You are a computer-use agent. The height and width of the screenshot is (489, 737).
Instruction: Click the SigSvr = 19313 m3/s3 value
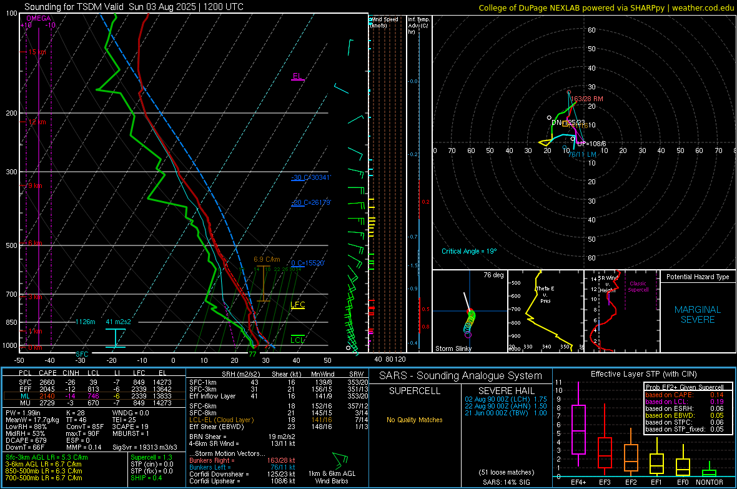145,447
